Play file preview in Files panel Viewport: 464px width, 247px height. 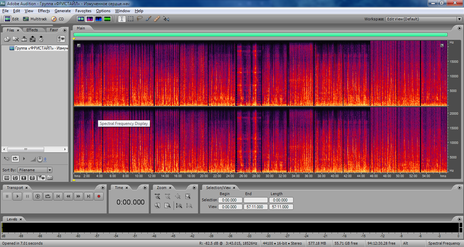pos(24,158)
